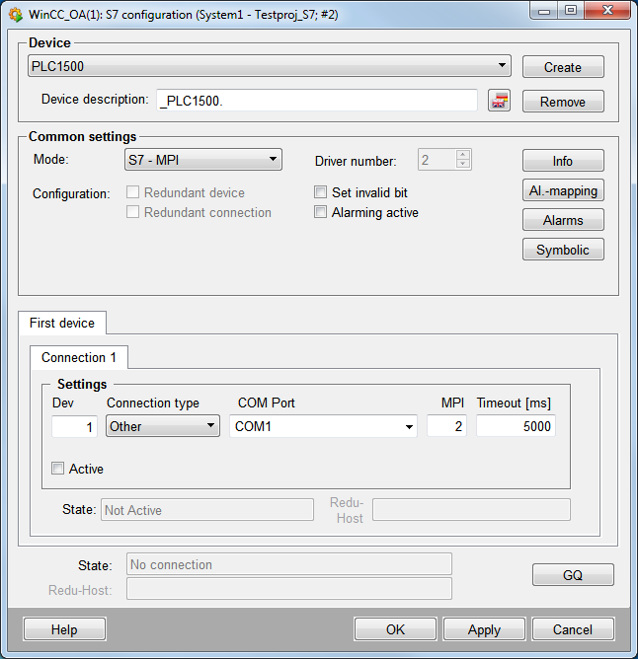Remove the selected device
638x659 pixels.
tap(563, 102)
